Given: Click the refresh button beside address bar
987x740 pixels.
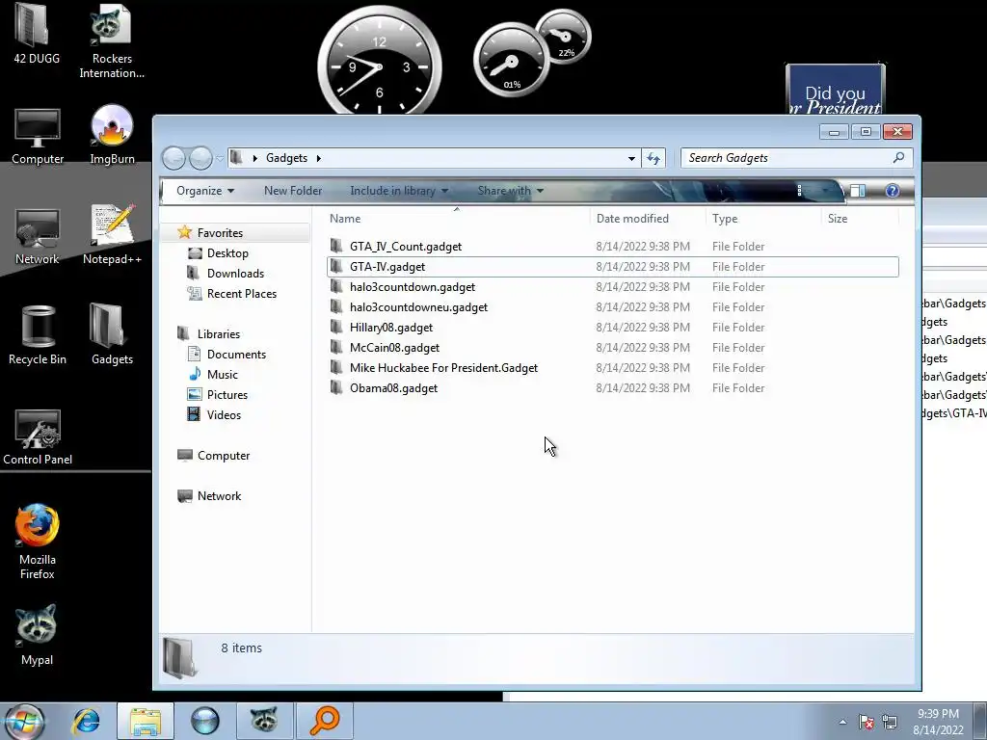Looking at the screenshot, I should click(x=654, y=159).
